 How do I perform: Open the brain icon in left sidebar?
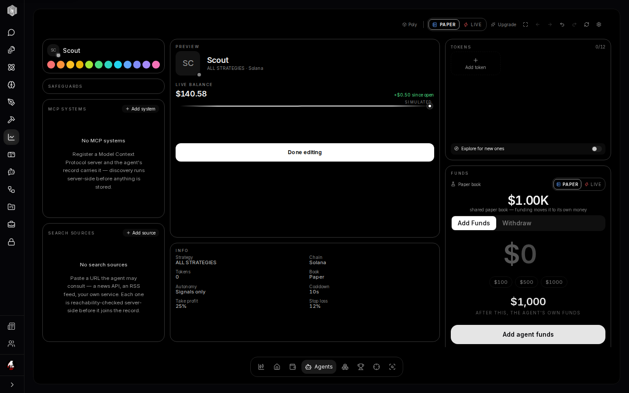[x=11, y=85]
